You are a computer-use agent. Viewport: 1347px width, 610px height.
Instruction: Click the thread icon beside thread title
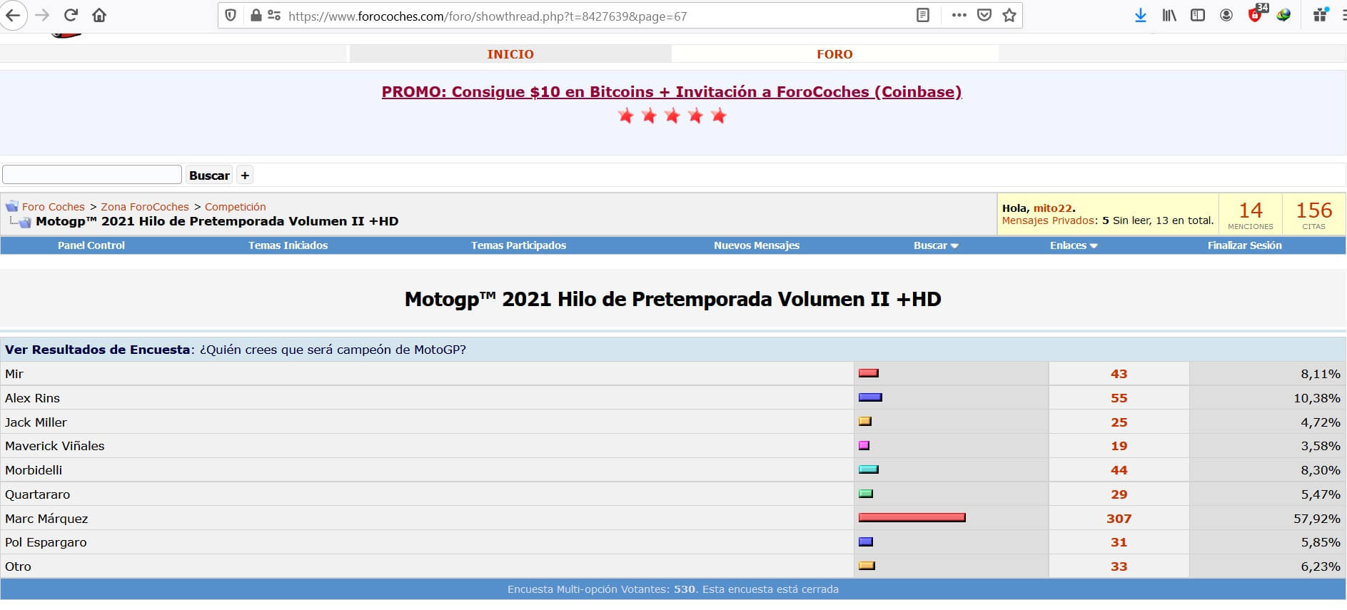[24, 222]
